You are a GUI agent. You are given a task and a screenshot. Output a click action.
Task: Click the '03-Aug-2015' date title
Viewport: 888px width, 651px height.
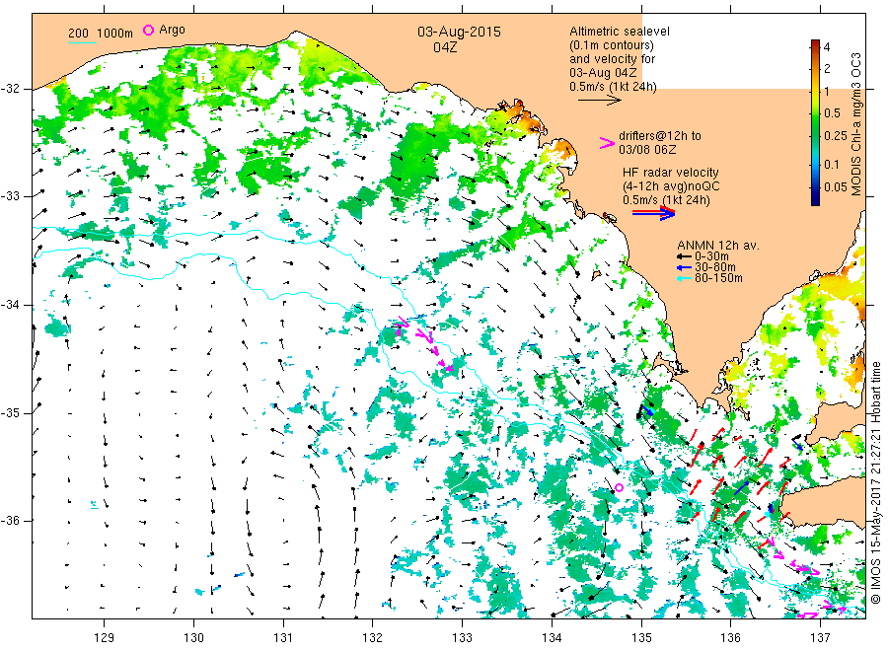coord(459,32)
